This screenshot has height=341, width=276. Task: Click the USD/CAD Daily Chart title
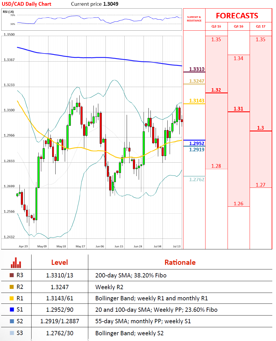(x=28, y=4)
